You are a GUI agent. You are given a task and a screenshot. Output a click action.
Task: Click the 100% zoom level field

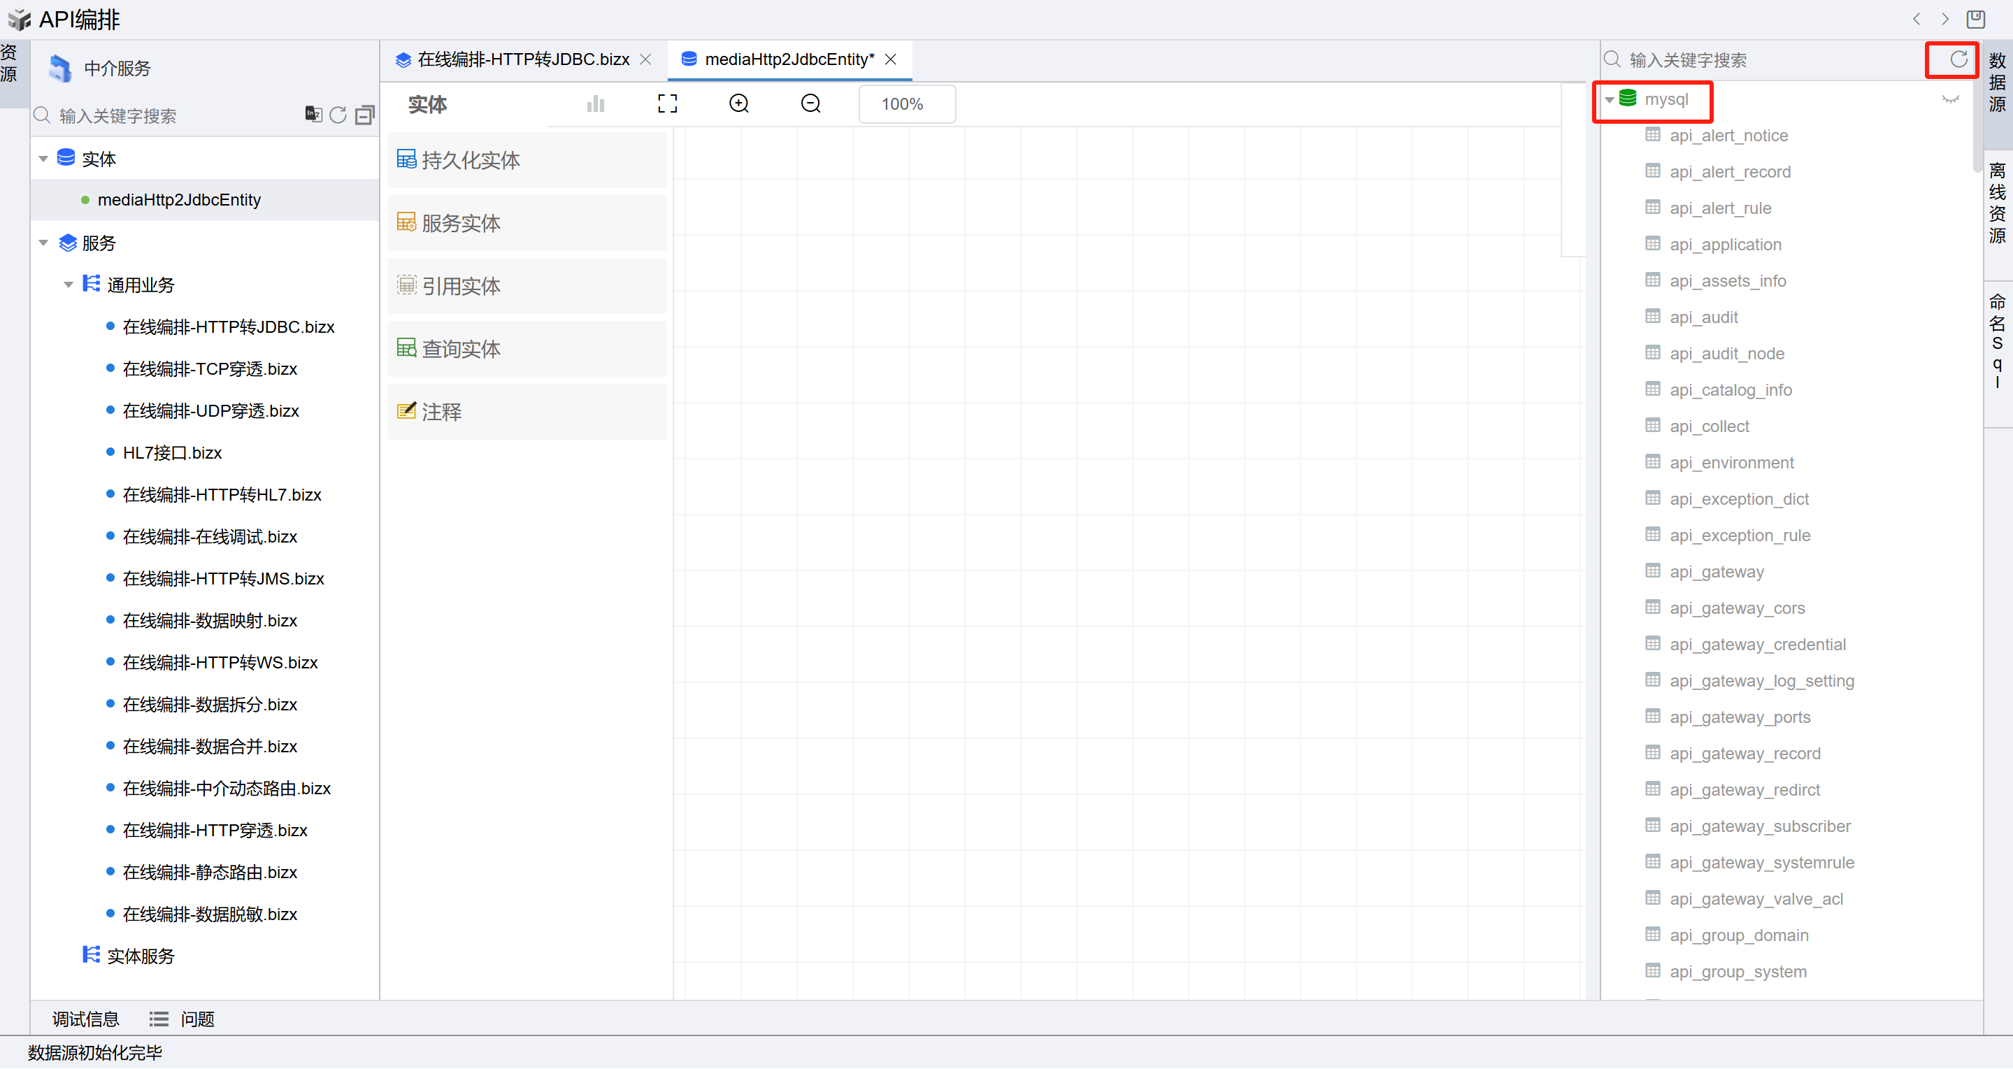(905, 104)
